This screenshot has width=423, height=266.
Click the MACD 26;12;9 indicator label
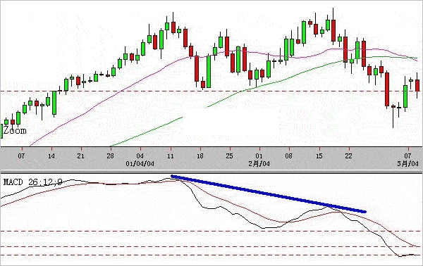click(33, 182)
